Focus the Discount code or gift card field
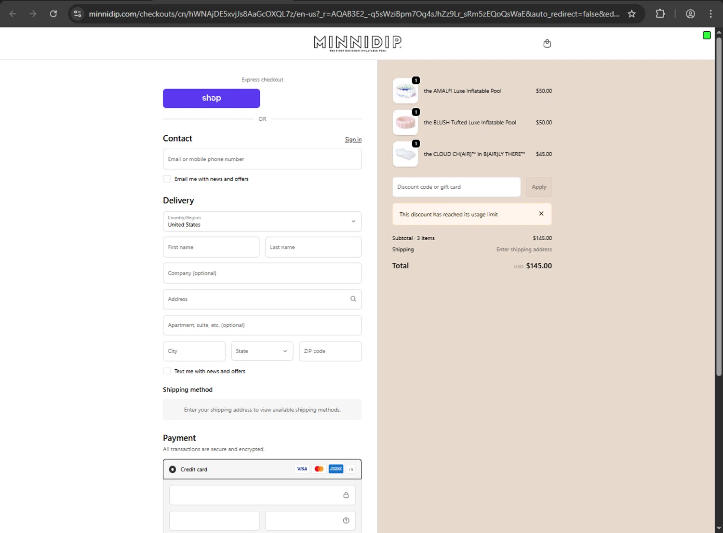Screen dimensions: 723x533 click(x=456, y=187)
